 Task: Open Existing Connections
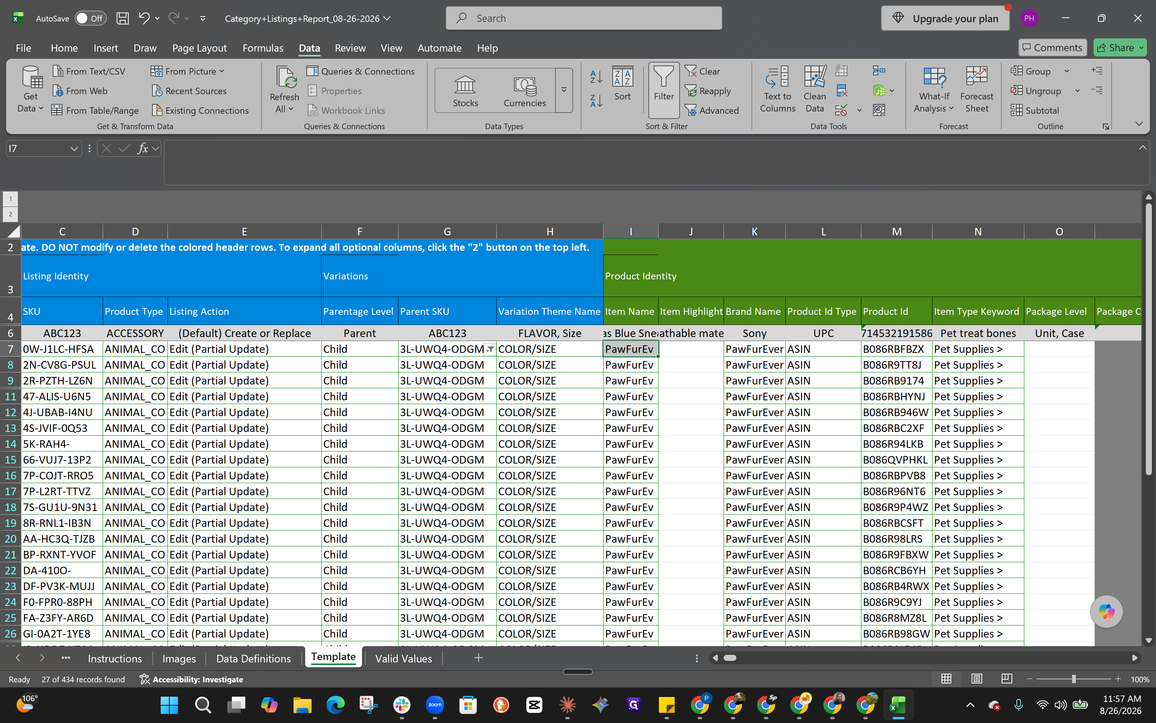200,110
